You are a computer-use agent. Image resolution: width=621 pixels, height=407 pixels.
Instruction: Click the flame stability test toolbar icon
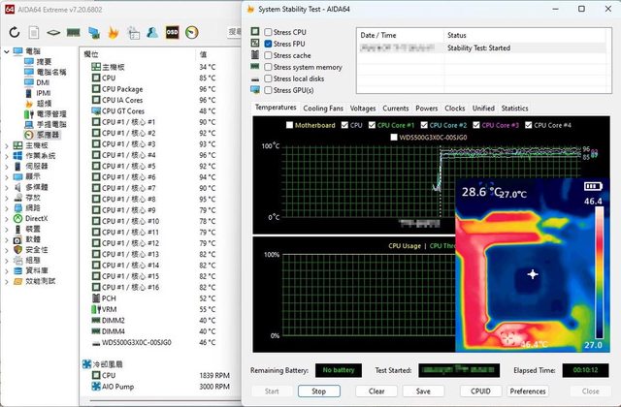[x=114, y=32]
